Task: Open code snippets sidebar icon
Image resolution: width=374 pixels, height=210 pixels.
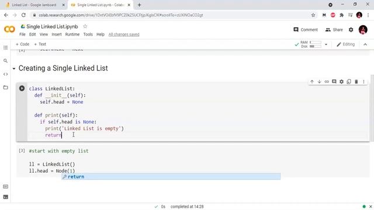Action: coord(5,74)
